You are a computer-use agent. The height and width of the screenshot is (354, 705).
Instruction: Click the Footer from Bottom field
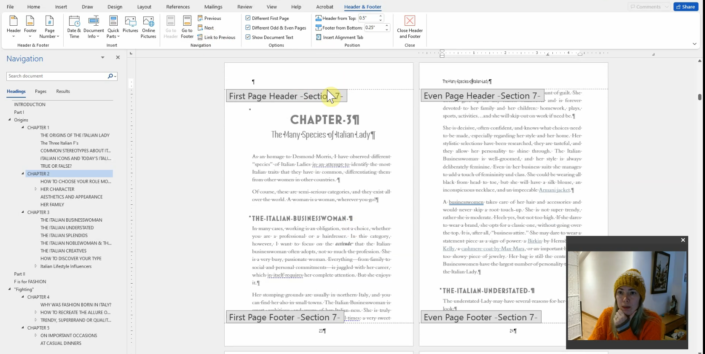coord(374,28)
